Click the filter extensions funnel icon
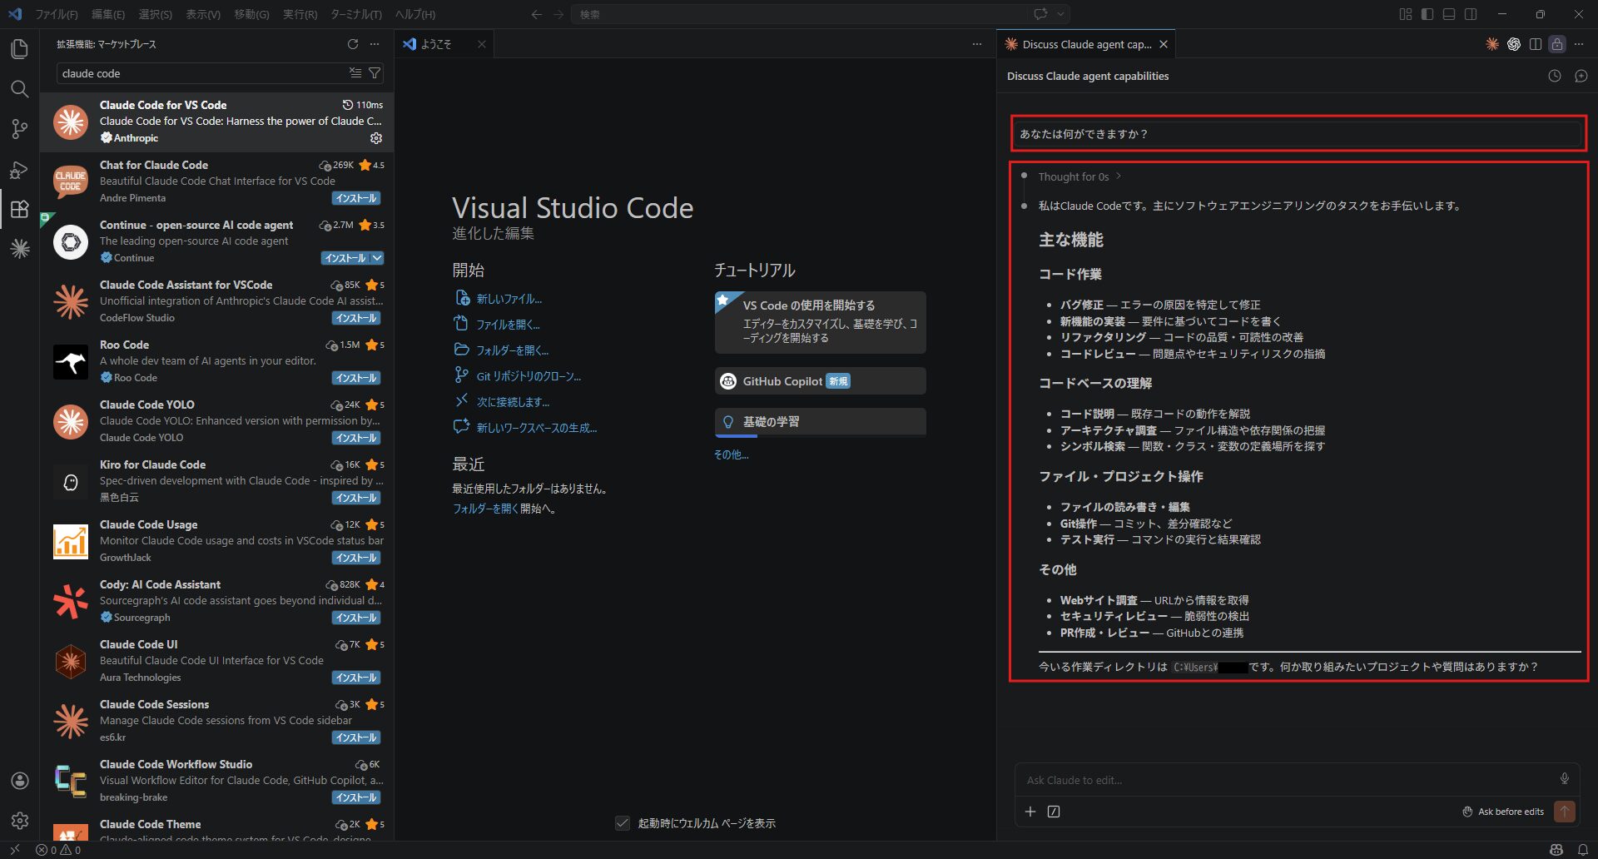Screen dimensions: 1598x859 click(x=375, y=73)
